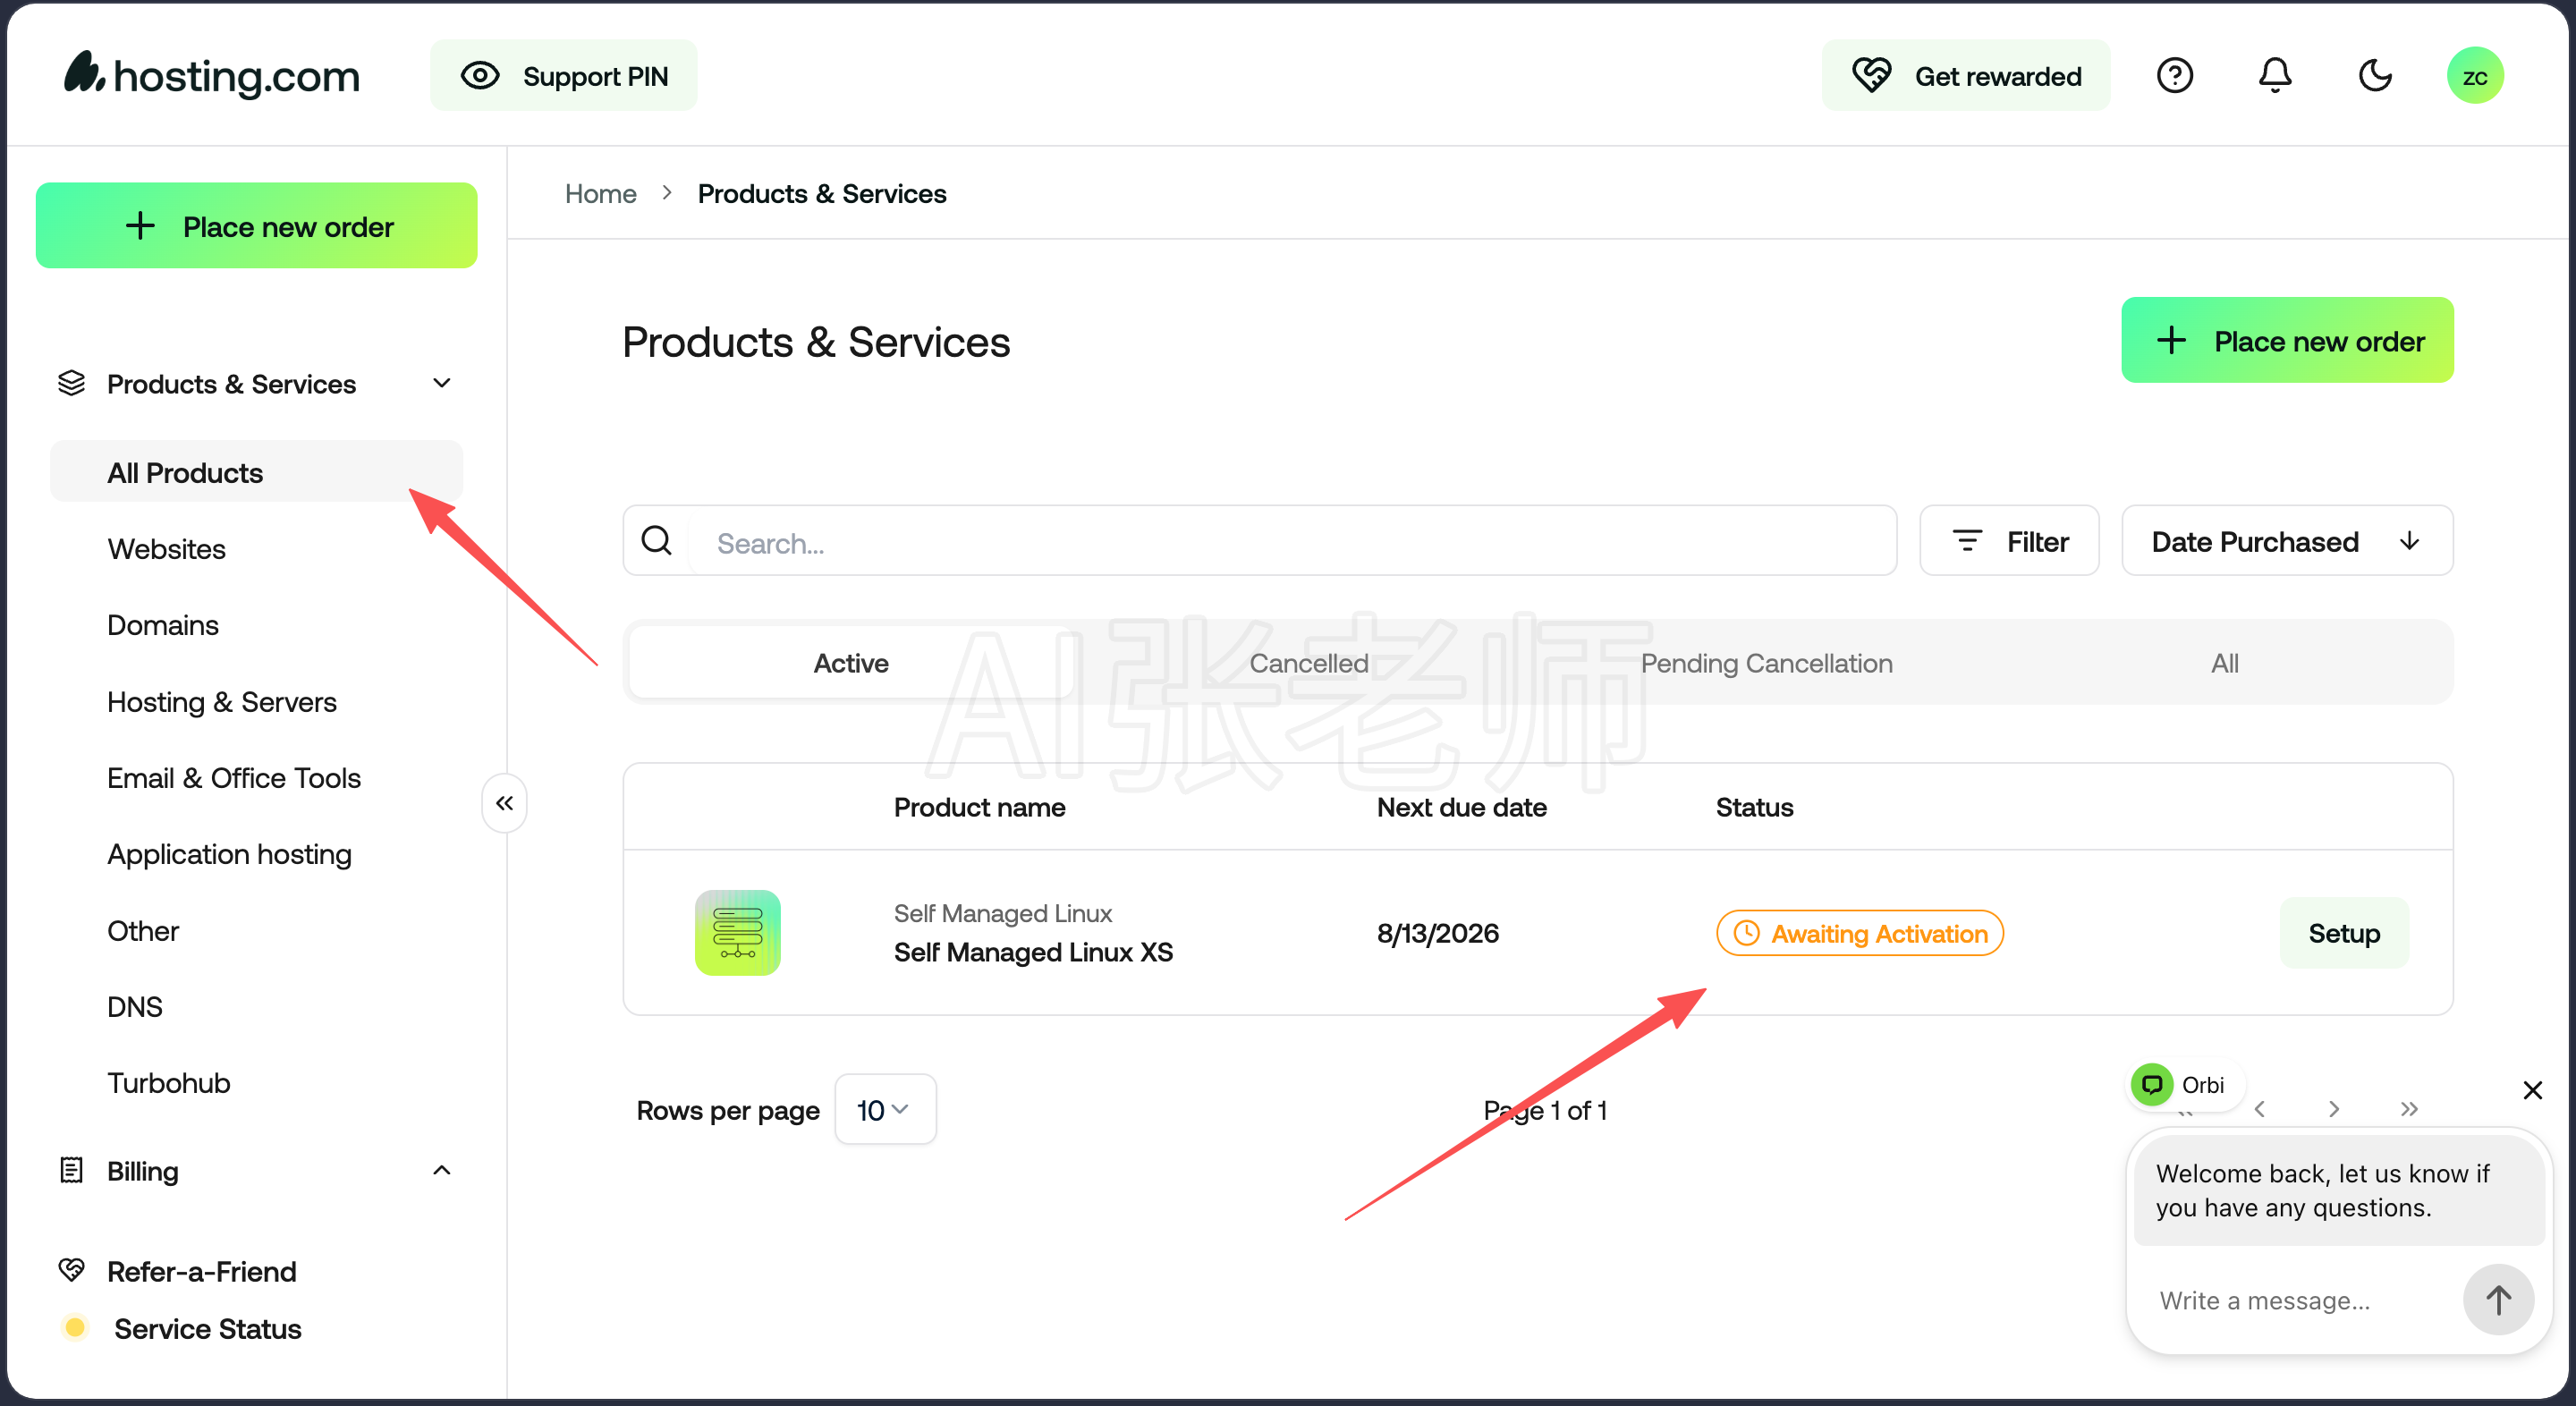
Task: Open Self Managed Linux XS product
Action: [1034, 952]
